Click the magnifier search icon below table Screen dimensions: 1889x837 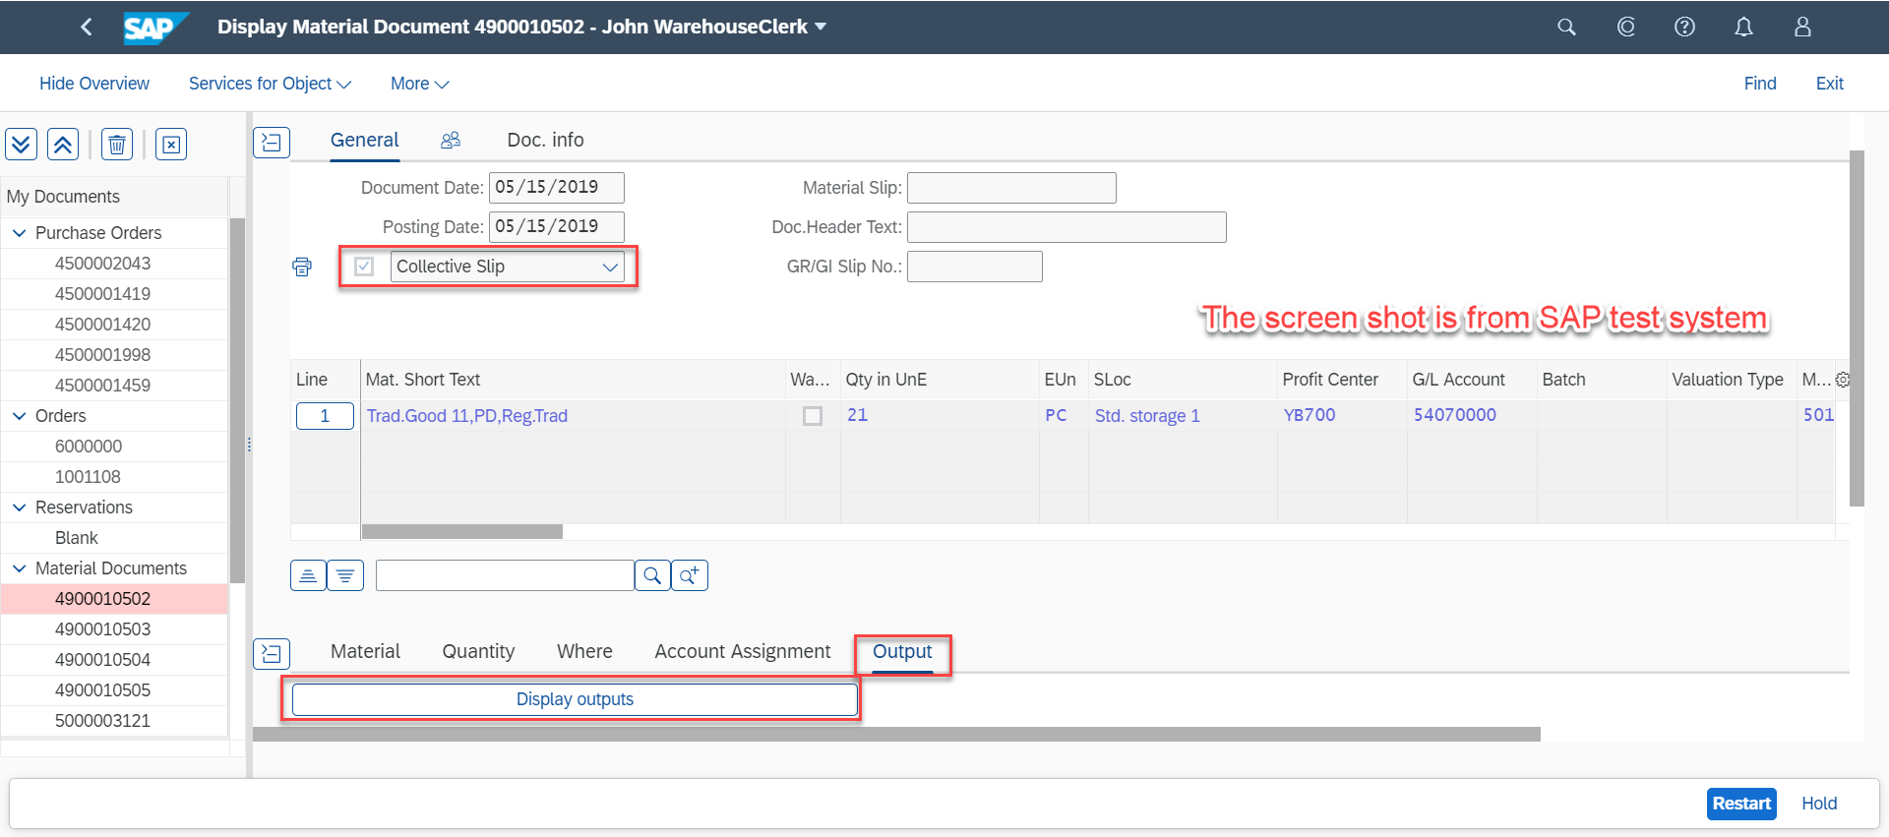(x=652, y=575)
